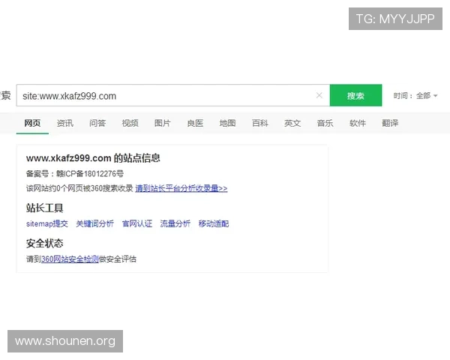Switch to the 资讯 tab
Image resolution: width=450 pixels, height=360 pixels.
[64, 123]
